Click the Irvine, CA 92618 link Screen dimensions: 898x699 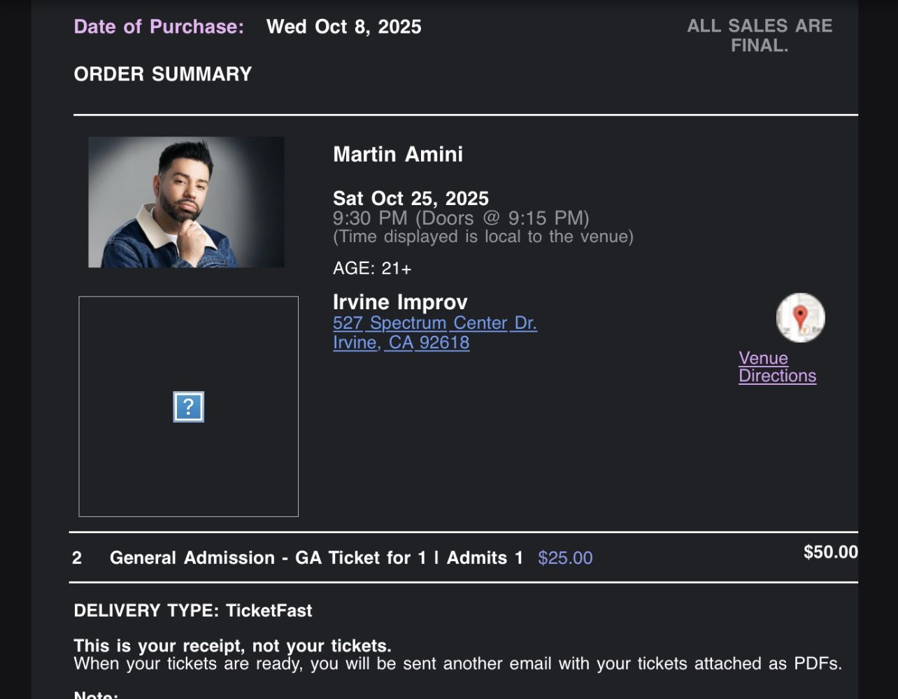click(401, 342)
